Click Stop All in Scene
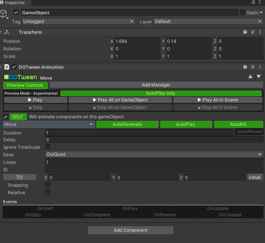The width and height of the screenshot is (265, 243). (x=218, y=107)
